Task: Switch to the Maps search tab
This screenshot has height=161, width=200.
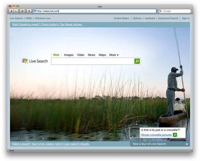Action: tap(102, 55)
